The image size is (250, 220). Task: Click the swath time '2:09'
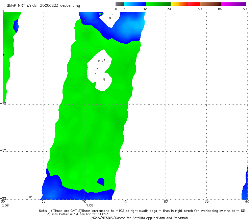[x=5, y=205]
